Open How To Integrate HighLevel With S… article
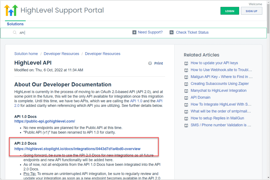Viewport: 270px width, 180px height. pos(221,104)
